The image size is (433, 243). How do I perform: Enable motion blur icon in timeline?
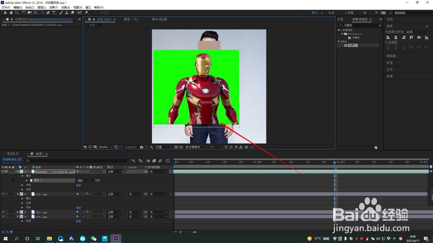pos(160,161)
